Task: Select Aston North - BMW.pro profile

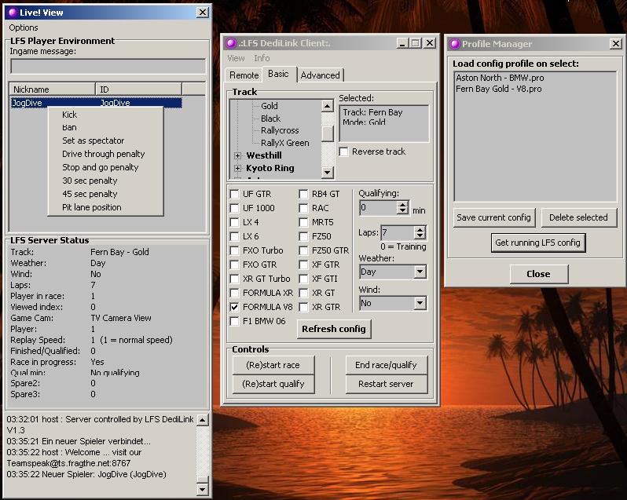Action: 500,78
